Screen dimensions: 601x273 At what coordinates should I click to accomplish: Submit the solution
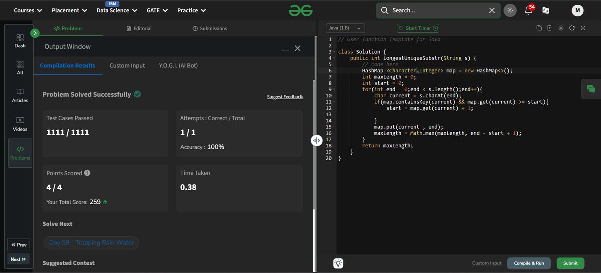pos(570,263)
